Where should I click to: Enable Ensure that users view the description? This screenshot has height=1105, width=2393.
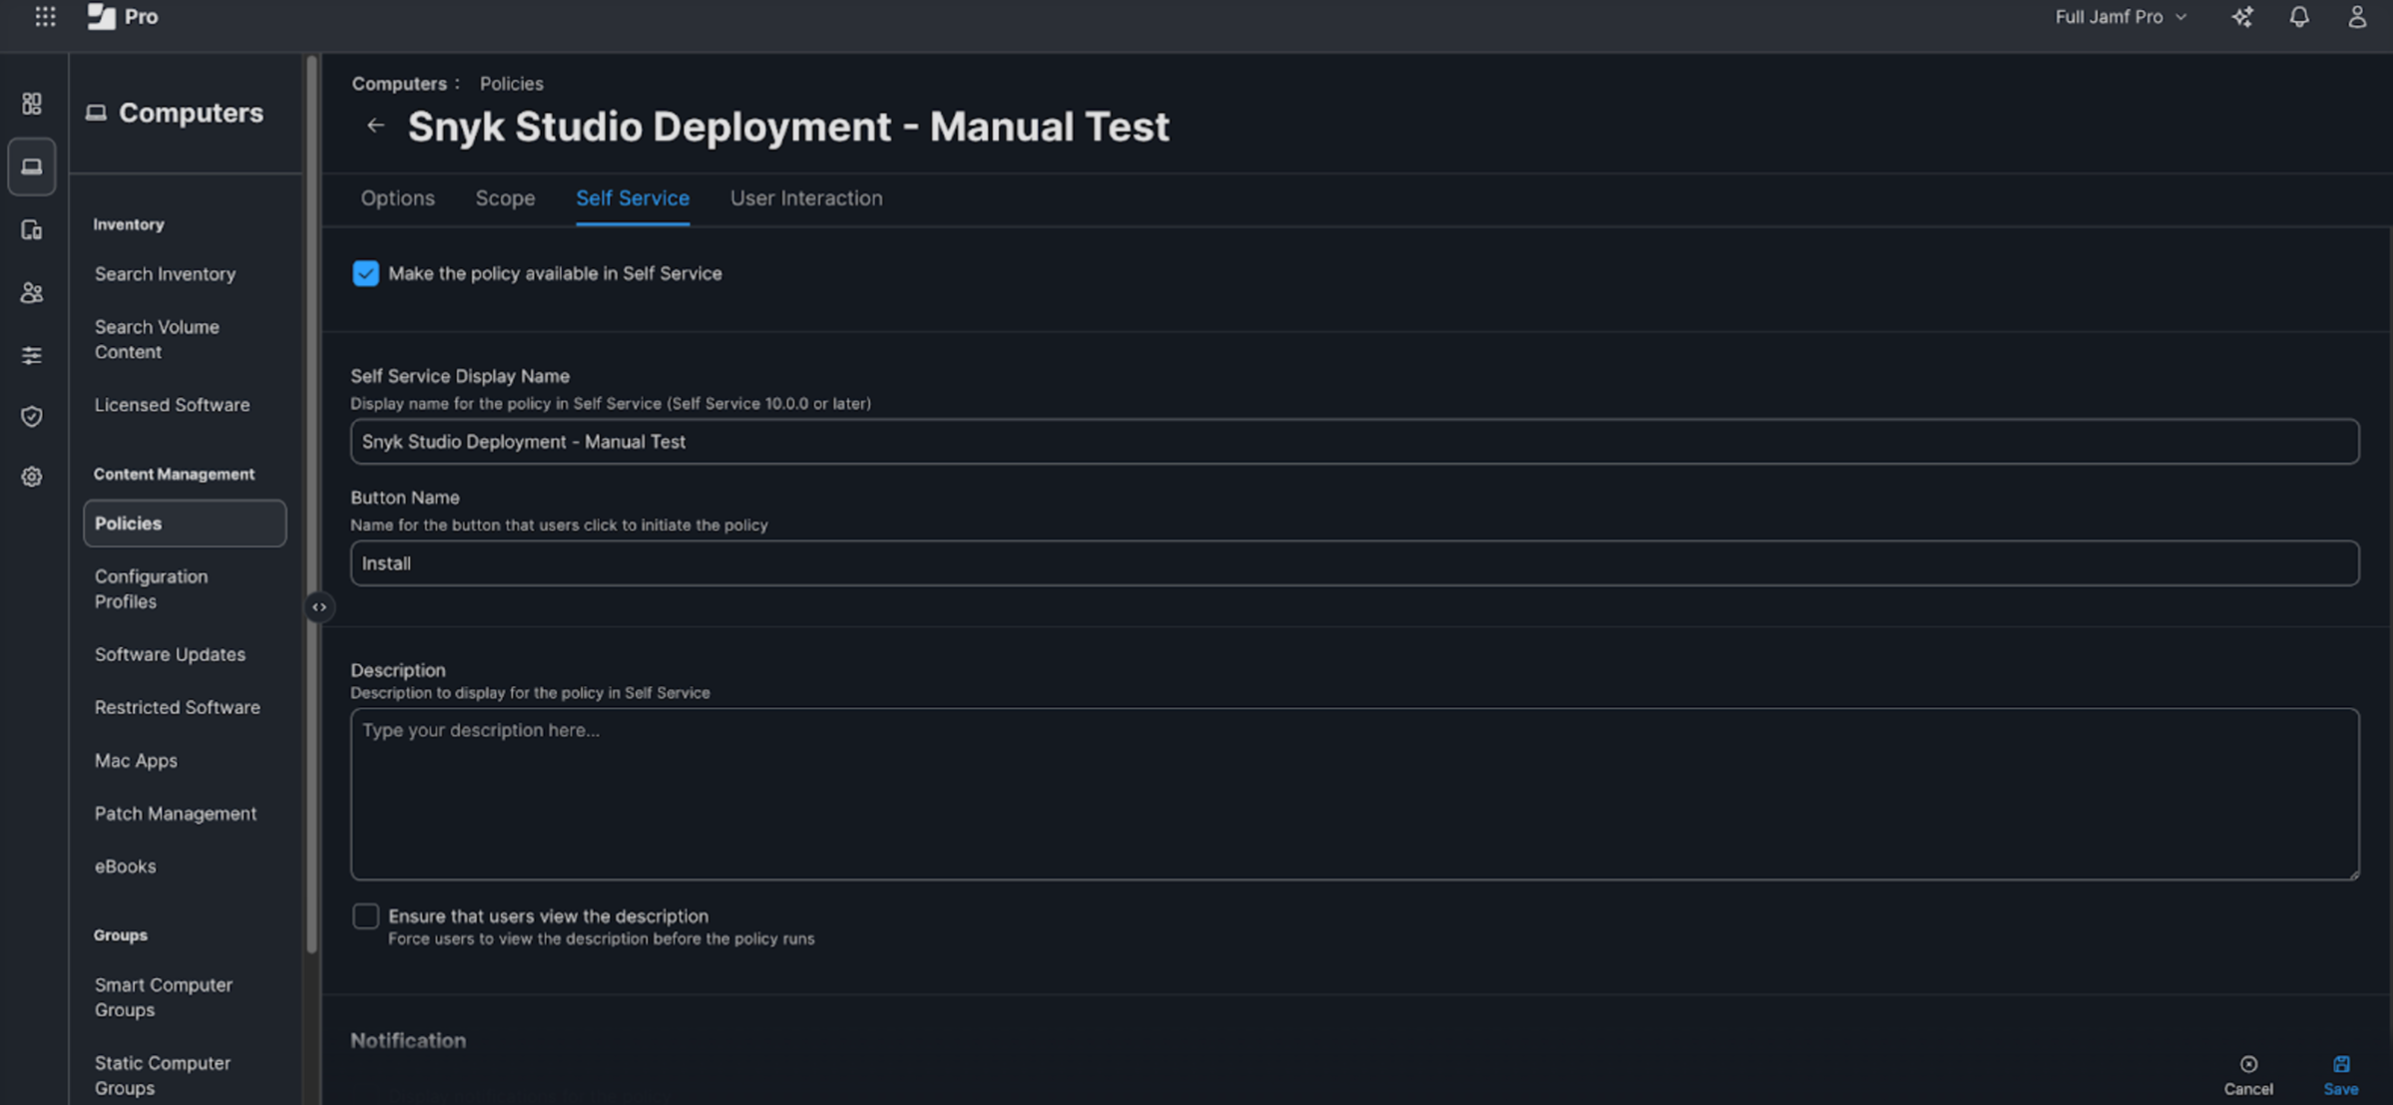click(x=366, y=917)
